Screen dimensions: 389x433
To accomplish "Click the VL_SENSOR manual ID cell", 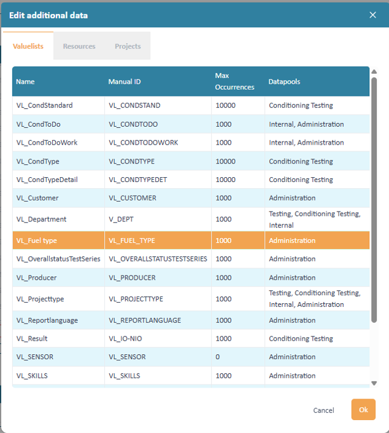I will point(158,357).
